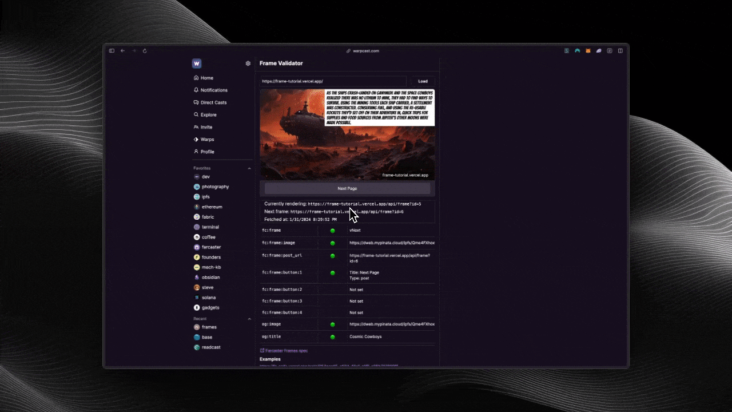Click the fc:frame:button:4 label

click(x=281, y=312)
